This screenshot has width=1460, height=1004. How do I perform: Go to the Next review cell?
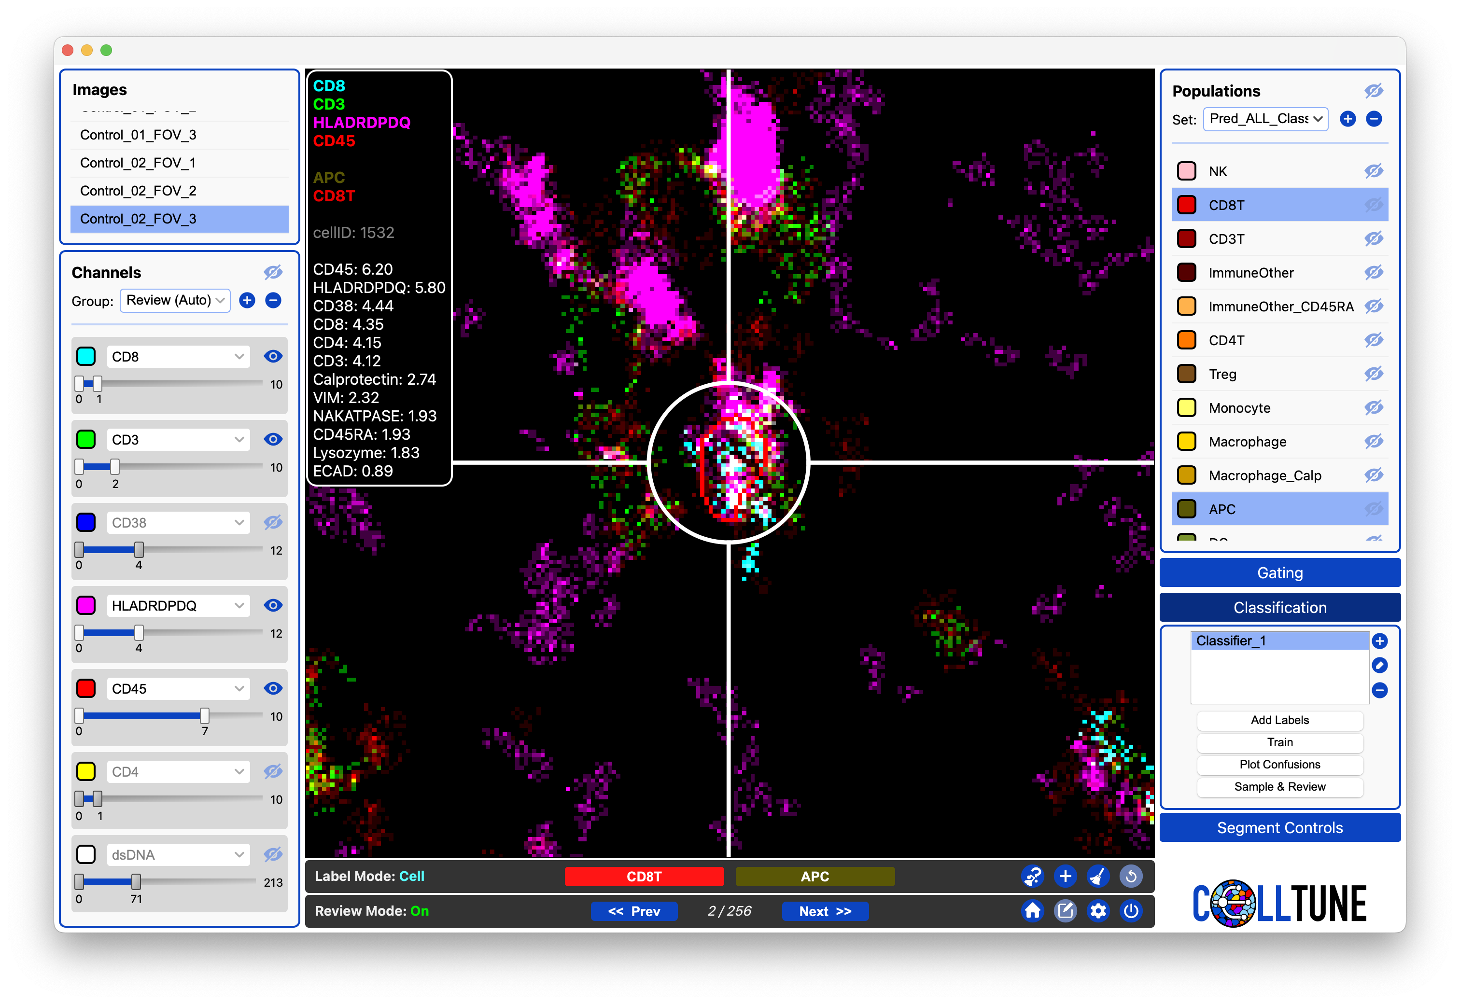[x=825, y=911]
